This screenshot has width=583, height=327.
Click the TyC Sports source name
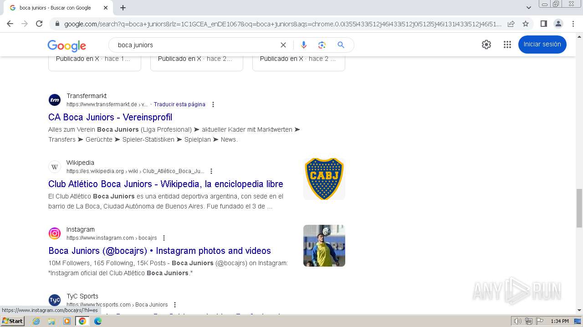click(x=82, y=296)
